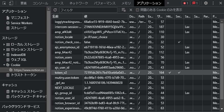
Task: Select the ajs_anonymous_id cookie row
Action: (135, 47)
